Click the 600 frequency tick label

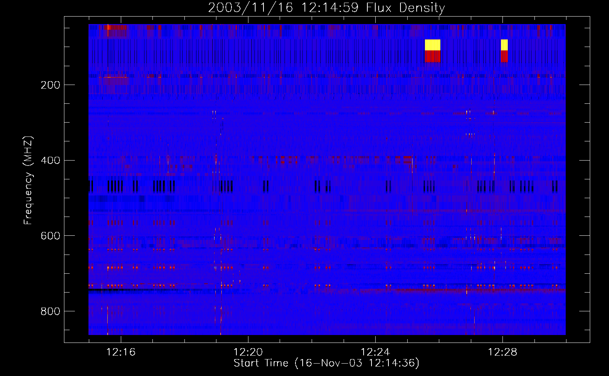coord(50,236)
